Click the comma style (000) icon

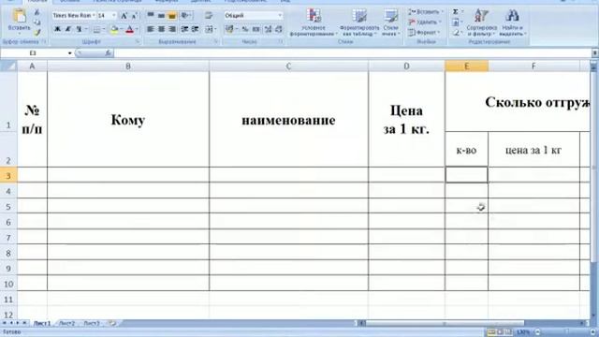(x=256, y=29)
